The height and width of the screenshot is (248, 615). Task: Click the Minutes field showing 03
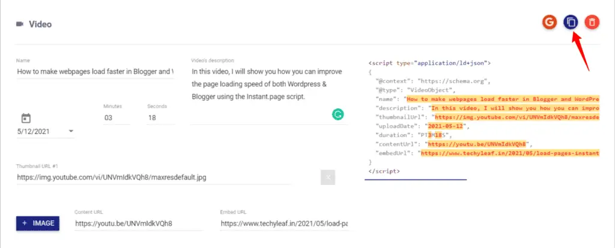117,117
